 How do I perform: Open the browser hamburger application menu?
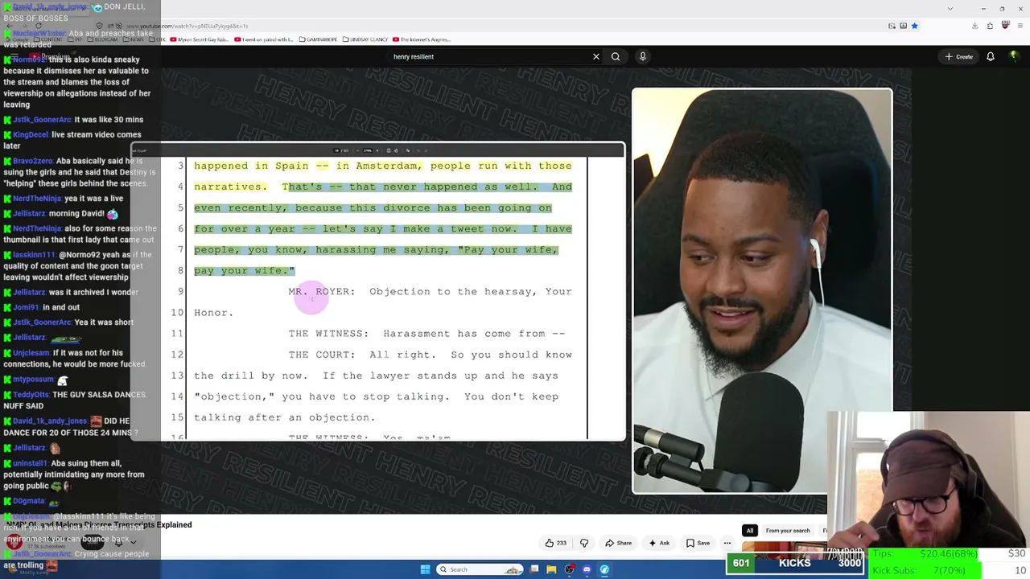click(1019, 26)
